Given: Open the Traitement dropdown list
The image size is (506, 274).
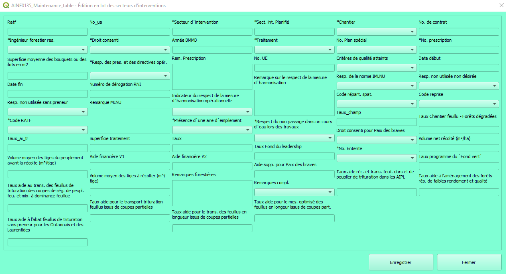Looking at the screenshot, I should click(295, 50).
